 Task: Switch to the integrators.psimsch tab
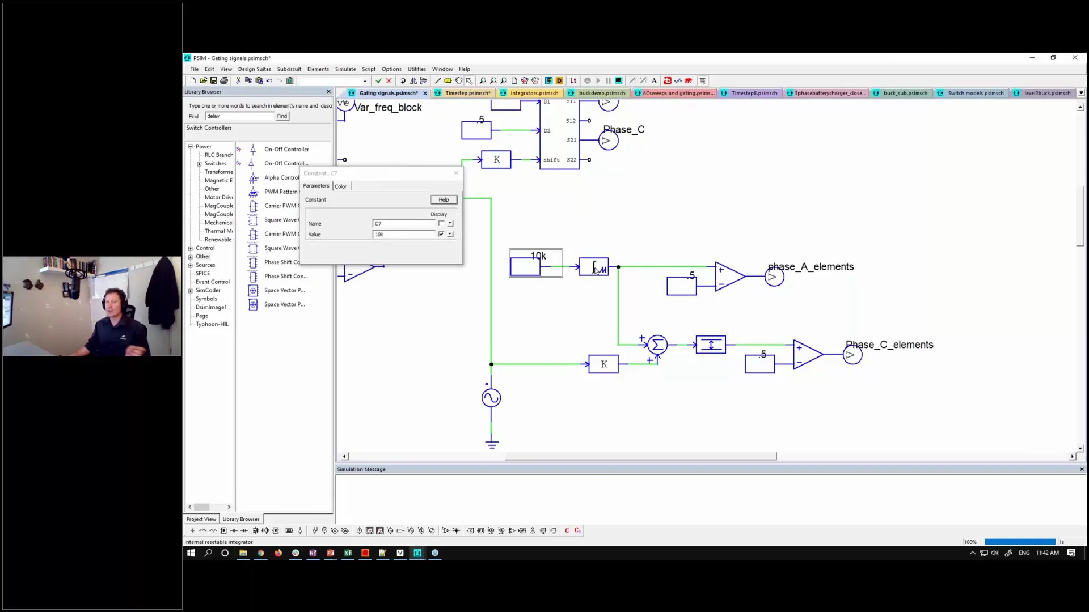534,93
